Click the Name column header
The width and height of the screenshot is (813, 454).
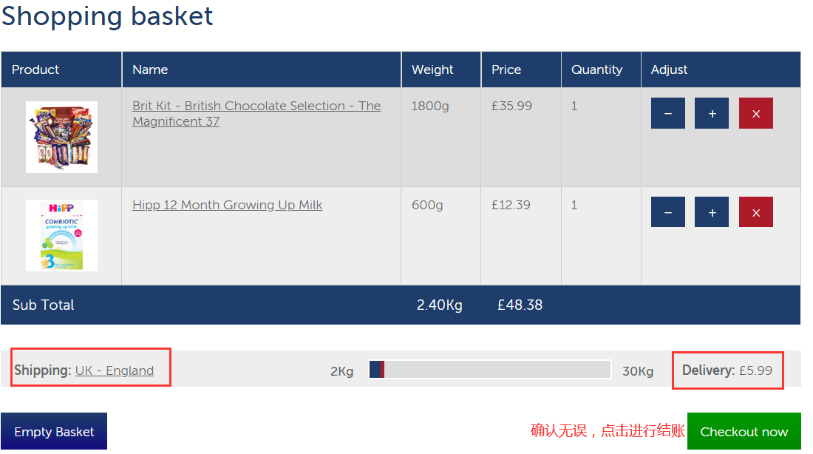coord(150,70)
